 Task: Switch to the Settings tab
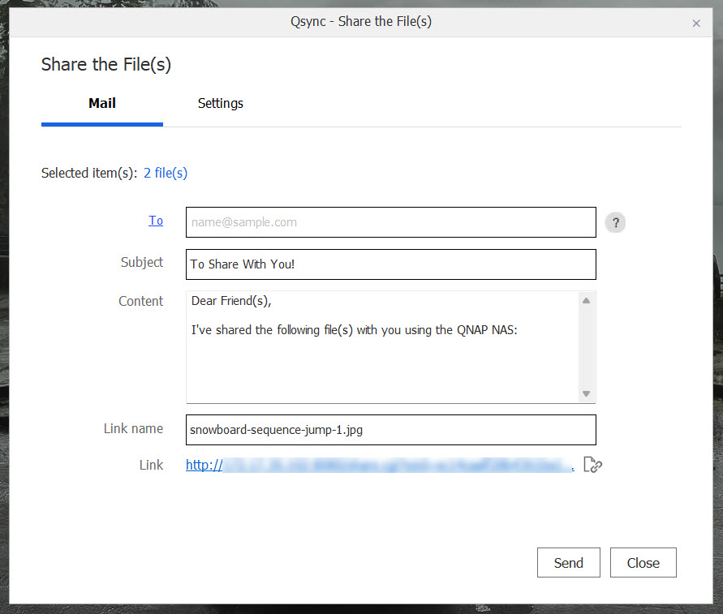[x=220, y=103]
